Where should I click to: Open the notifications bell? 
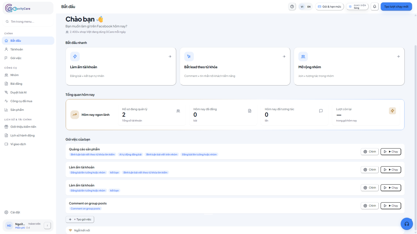tap(375, 7)
